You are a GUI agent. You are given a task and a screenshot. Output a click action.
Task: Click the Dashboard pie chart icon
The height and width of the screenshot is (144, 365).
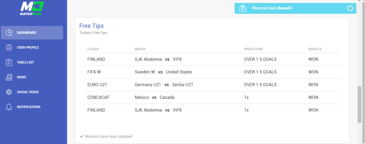(9, 33)
